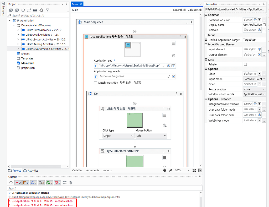This screenshot has height=207, width=269.
Task: Show only Errors in the Output panel
Action: coord(18,183)
